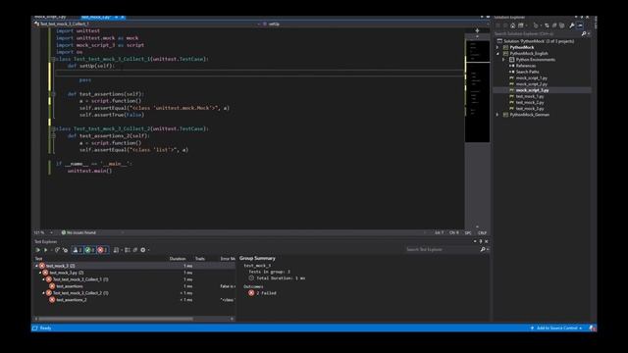This screenshot has width=628, height=353.
Task: Click Show All Files icon in Solution Explorer
Action: click(x=562, y=25)
